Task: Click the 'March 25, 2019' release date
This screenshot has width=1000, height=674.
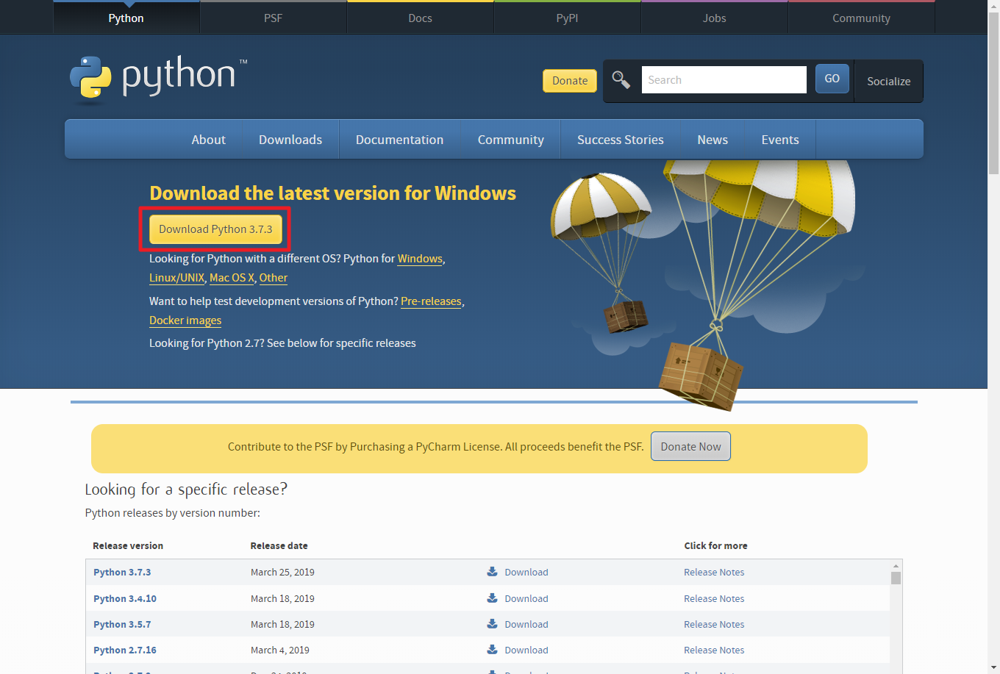Action: [282, 572]
